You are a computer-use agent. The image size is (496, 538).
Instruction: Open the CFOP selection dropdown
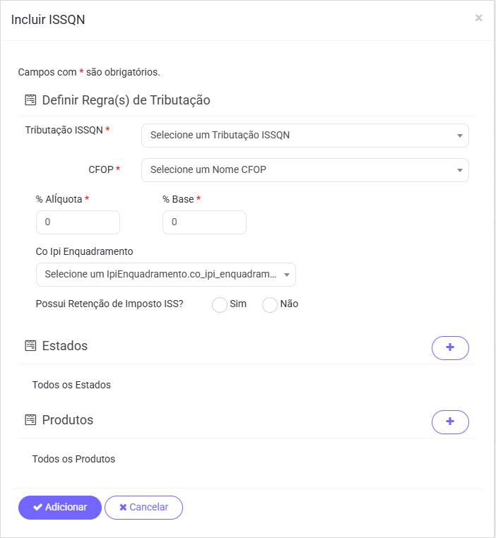[305, 170]
